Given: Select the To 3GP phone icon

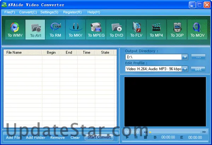Looking at the screenshot, I should [x=177, y=29].
